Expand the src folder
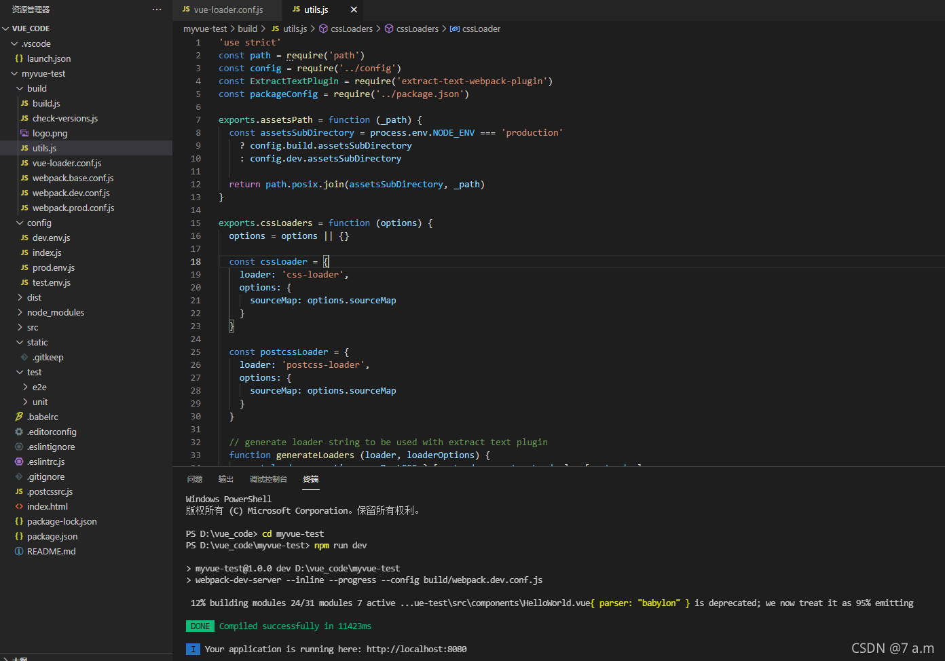 pos(20,327)
